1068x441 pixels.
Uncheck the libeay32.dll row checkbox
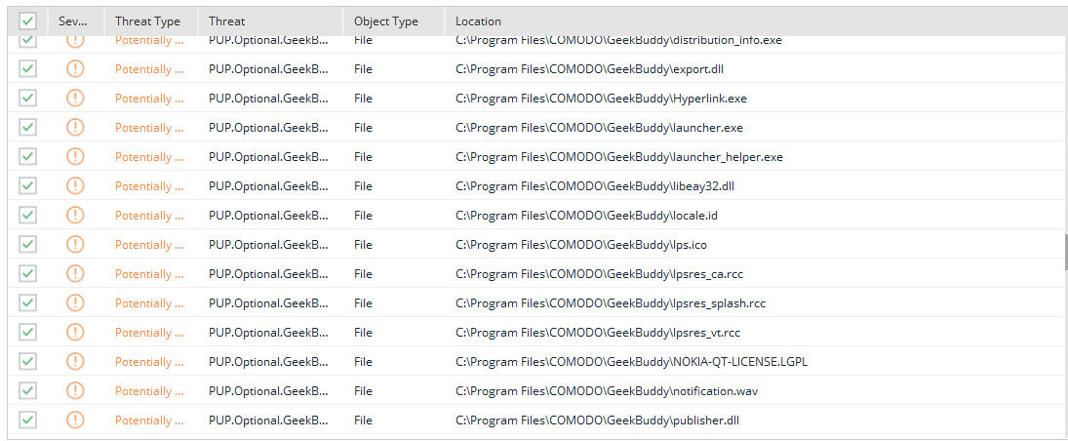[x=28, y=186]
